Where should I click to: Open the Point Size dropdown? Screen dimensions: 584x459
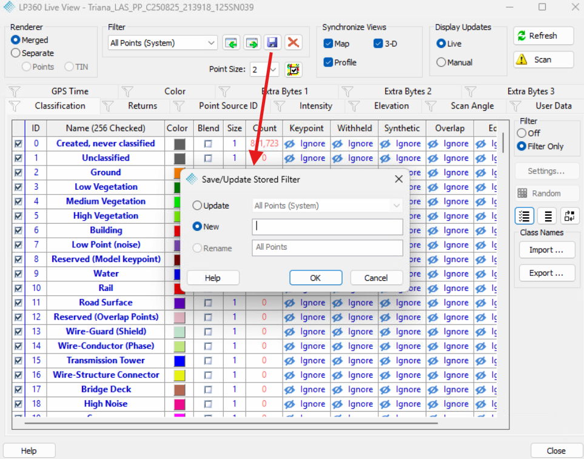tap(273, 70)
